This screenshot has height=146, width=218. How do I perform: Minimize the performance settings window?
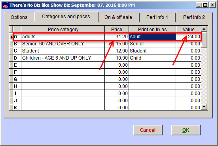coord(199,5)
